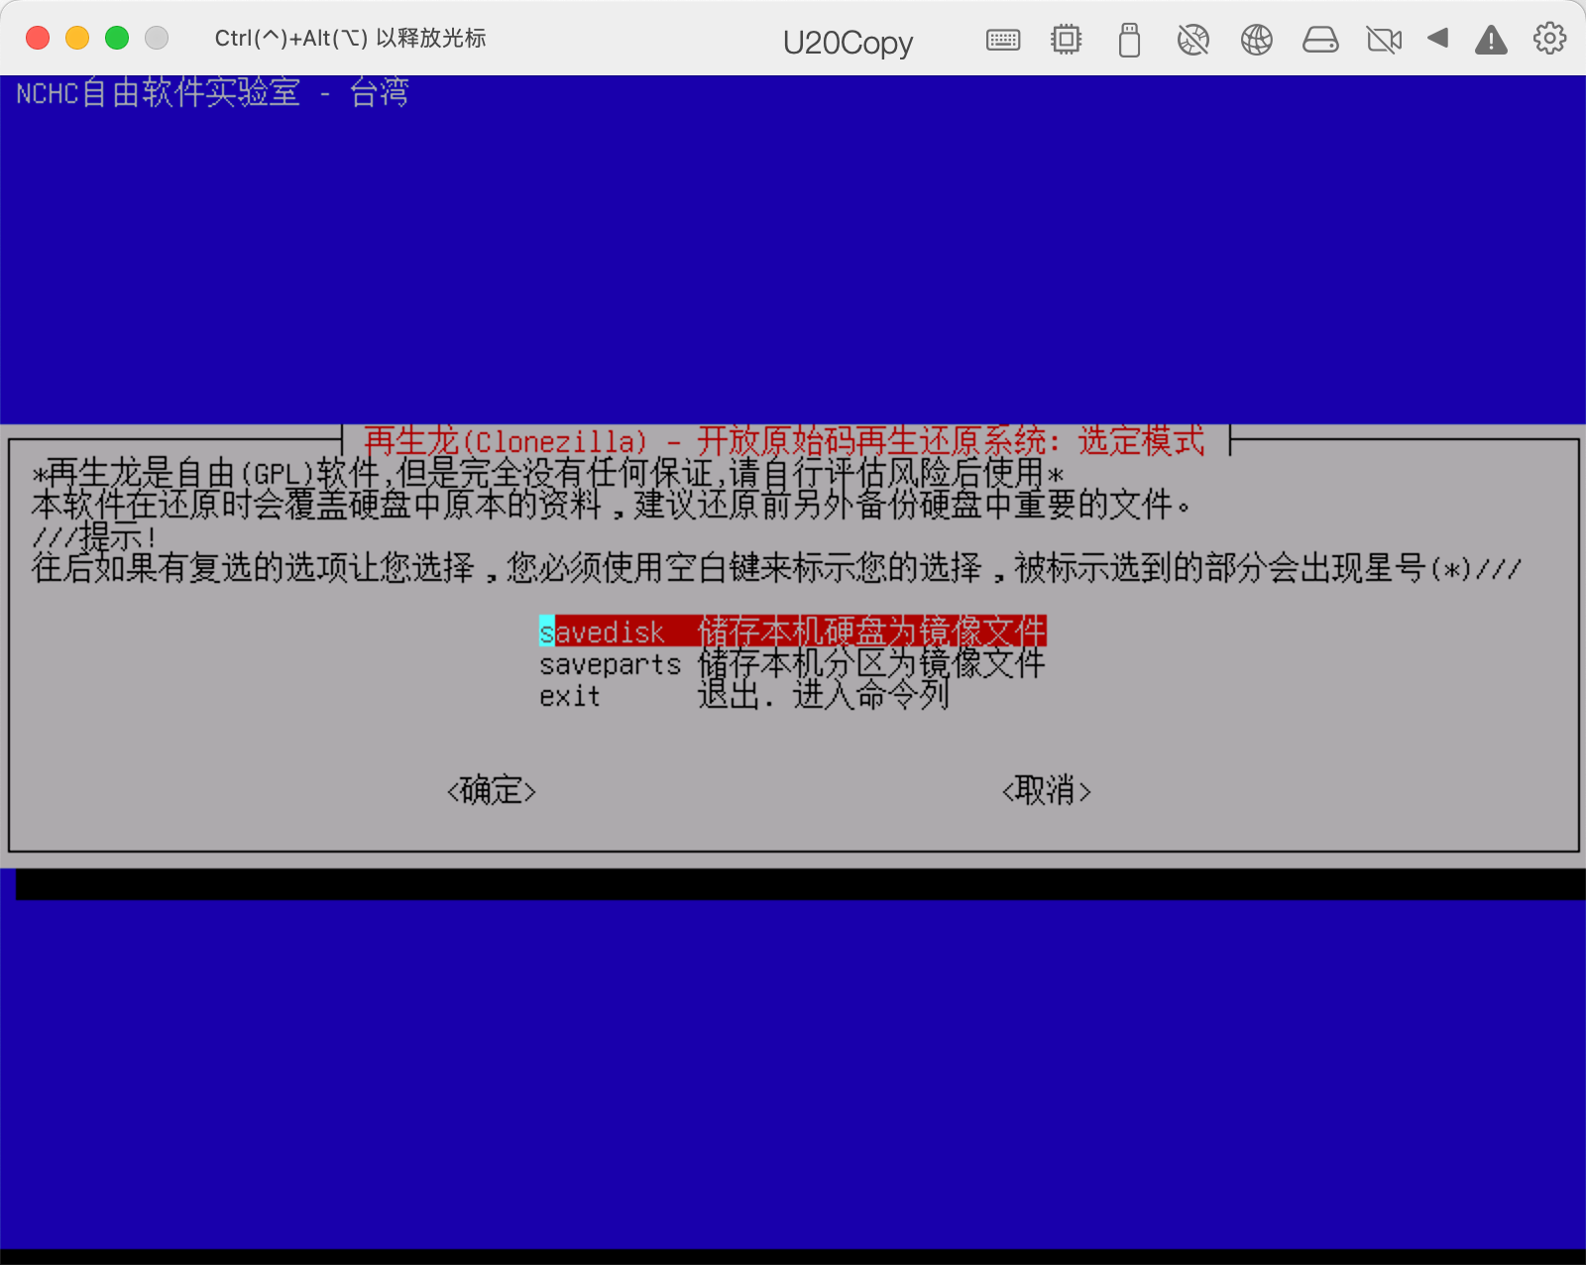The height and width of the screenshot is (1265, 1586).
Task: Click the left-pointing triangle icon
Action: (x=1437, y=39)
